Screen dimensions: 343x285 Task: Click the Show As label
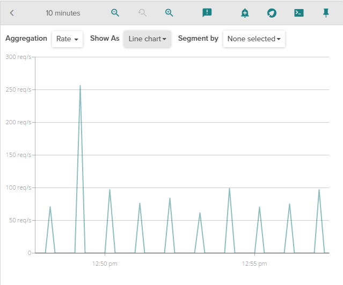click(105, 38)
